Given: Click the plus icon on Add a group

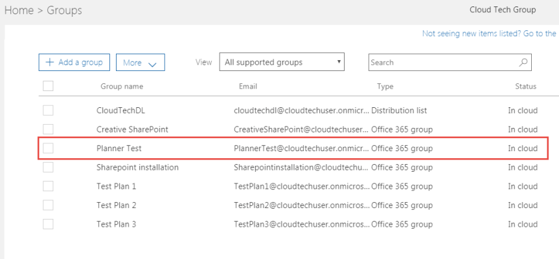Looking at the screenshot, I should click(51, 63).
